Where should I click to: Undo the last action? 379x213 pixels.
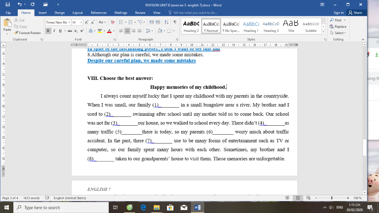[20, 4]
